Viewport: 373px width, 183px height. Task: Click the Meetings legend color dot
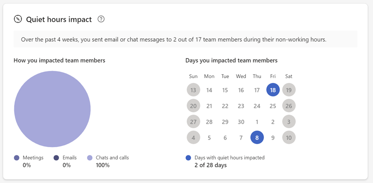17,158
